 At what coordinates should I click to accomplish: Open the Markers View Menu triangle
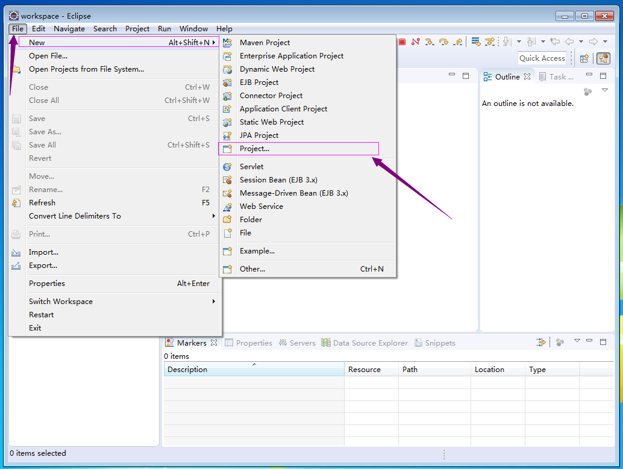(577, 340)
